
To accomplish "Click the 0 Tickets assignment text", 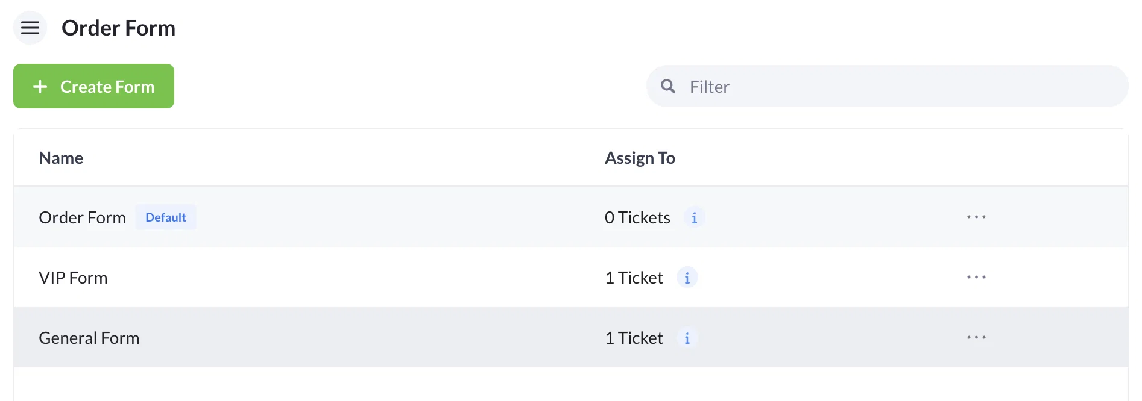I will (637, 217).
